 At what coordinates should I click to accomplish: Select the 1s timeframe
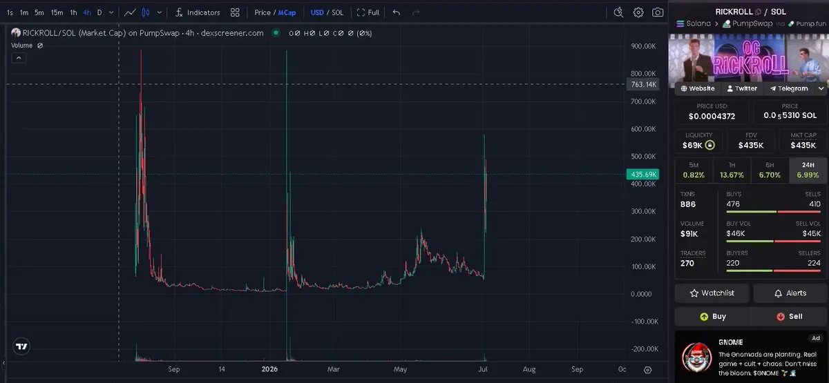click(10, 12)
